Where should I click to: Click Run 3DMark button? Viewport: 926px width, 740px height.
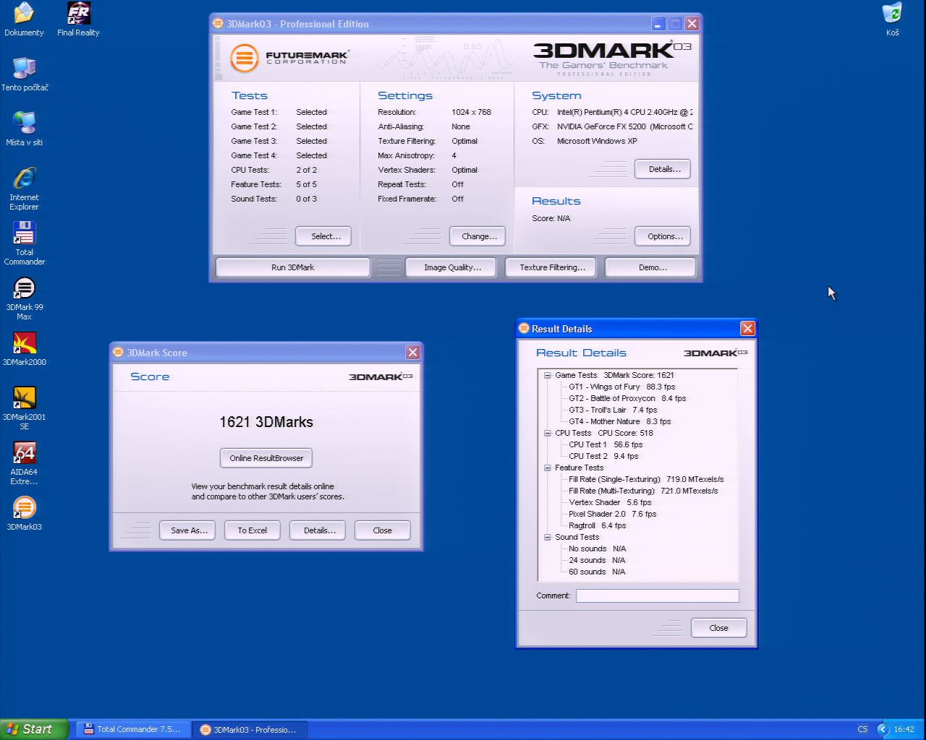coord(292,267)
